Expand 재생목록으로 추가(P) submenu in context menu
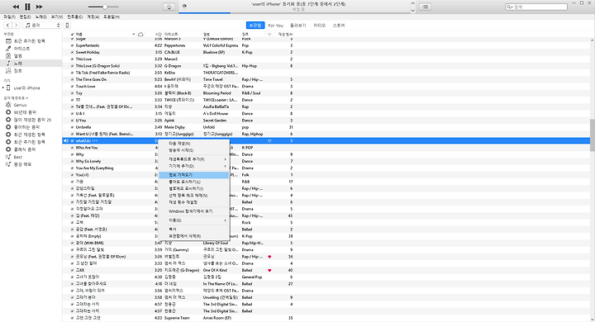Screen dimensions: 595x322 click(x=193, y=159)
